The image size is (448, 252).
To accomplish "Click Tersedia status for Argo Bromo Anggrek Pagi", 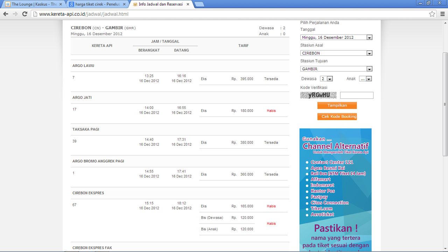I will (271, 174).
